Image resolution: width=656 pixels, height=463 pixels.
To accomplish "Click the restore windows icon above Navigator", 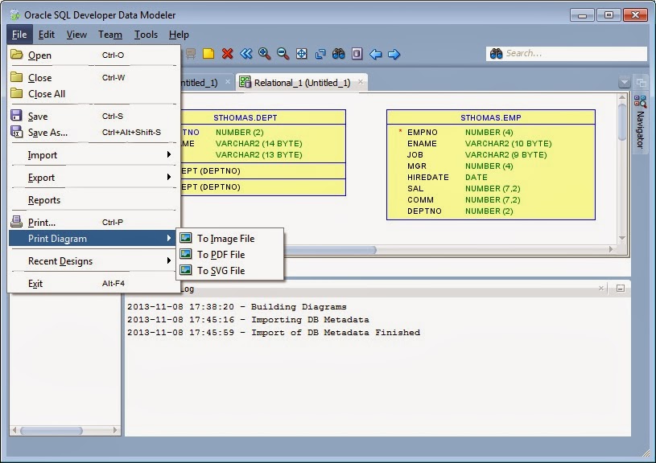I will (x=641, y=82).
